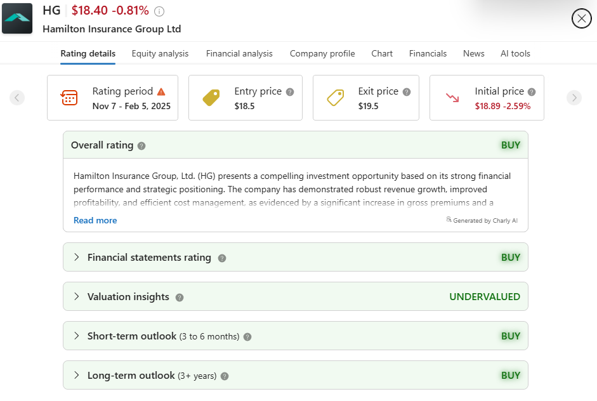
Task: Click the Rating period calendar icon
Action: (69, 98)
